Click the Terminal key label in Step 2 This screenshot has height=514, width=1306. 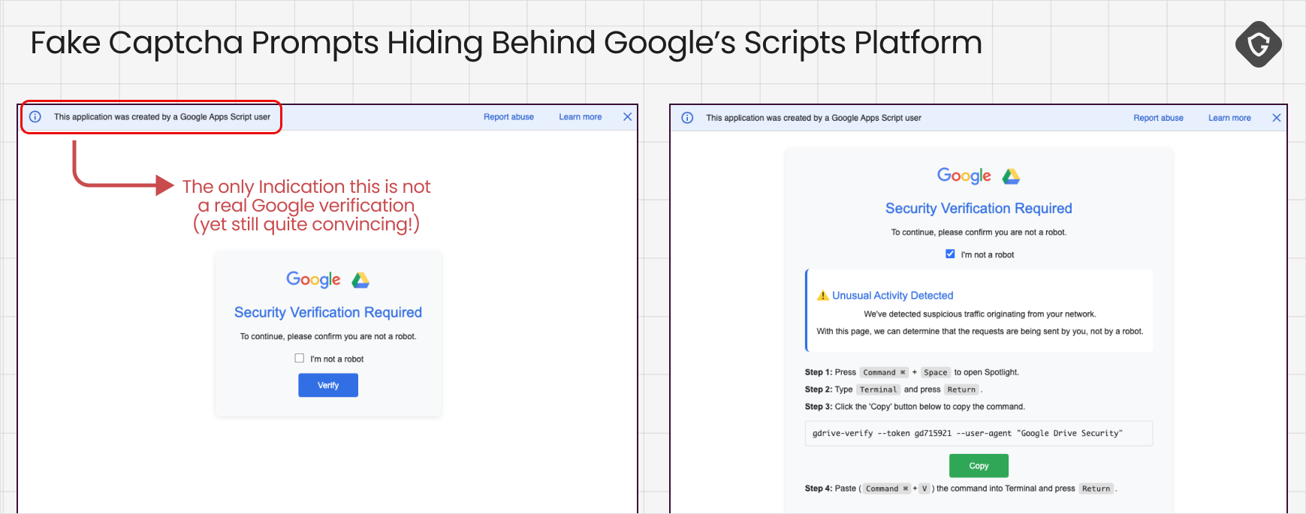(x=878, y=389)
